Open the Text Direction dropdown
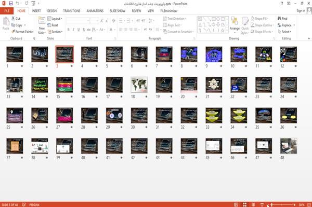Viewport: 312px width, 207px height. (175, 19)
